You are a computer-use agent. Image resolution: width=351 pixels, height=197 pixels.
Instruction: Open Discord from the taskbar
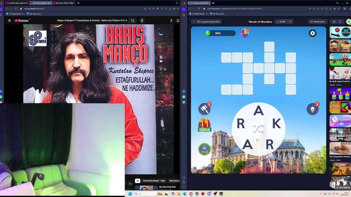tap(209, 194)
